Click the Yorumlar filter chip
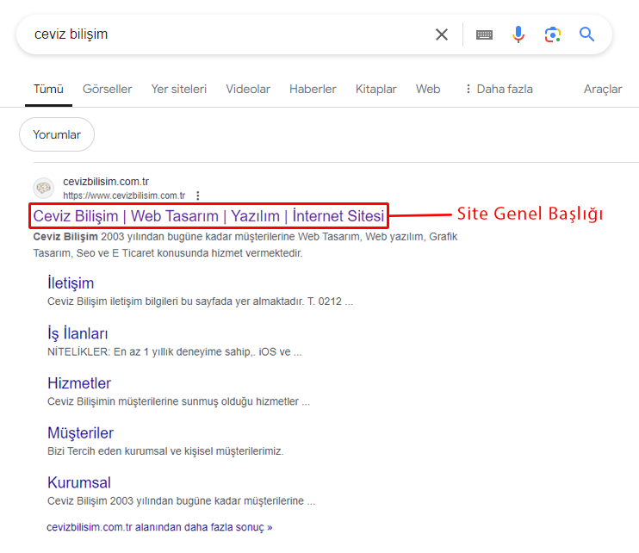The height and width of the screenshot is (553, 639). point(57,134)
